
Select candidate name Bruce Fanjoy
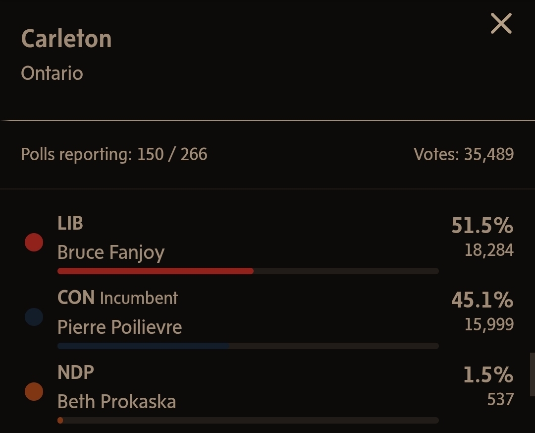(x=111, y=252)
